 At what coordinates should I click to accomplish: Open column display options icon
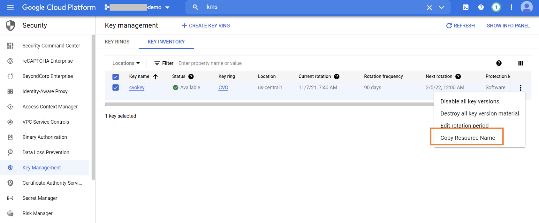[520, 63]
